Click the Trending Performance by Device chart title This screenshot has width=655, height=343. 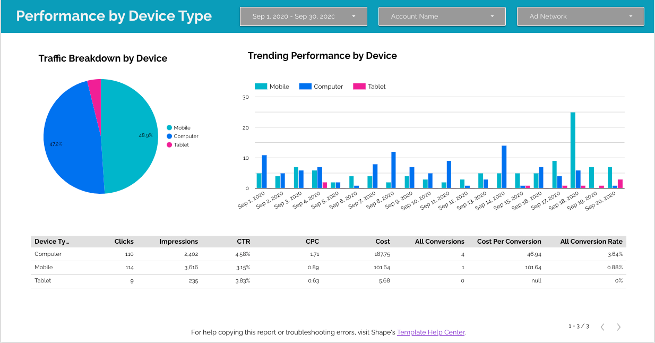[322, 55]
